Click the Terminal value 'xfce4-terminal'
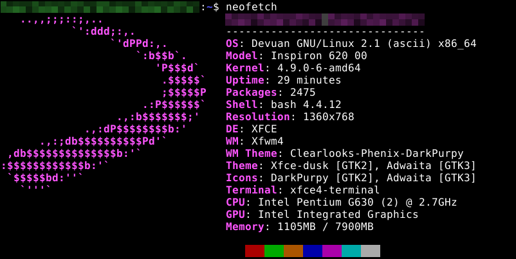 click(335, 190)
